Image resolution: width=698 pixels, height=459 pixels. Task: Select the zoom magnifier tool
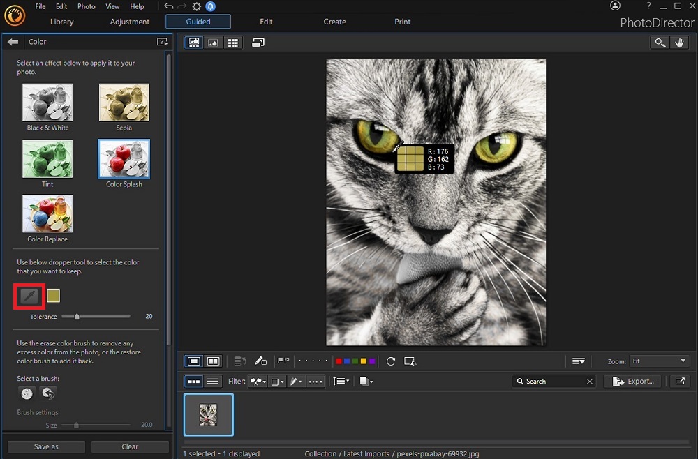point(660,43)
